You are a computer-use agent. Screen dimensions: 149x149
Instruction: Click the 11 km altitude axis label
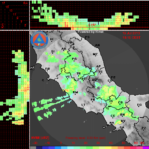click(15, 14)
